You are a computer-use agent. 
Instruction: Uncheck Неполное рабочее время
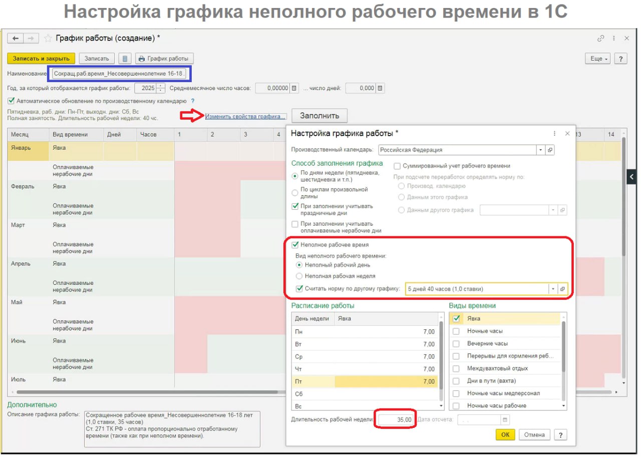(x=295, y=245)
